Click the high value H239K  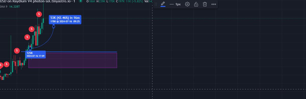pos(101,1)
